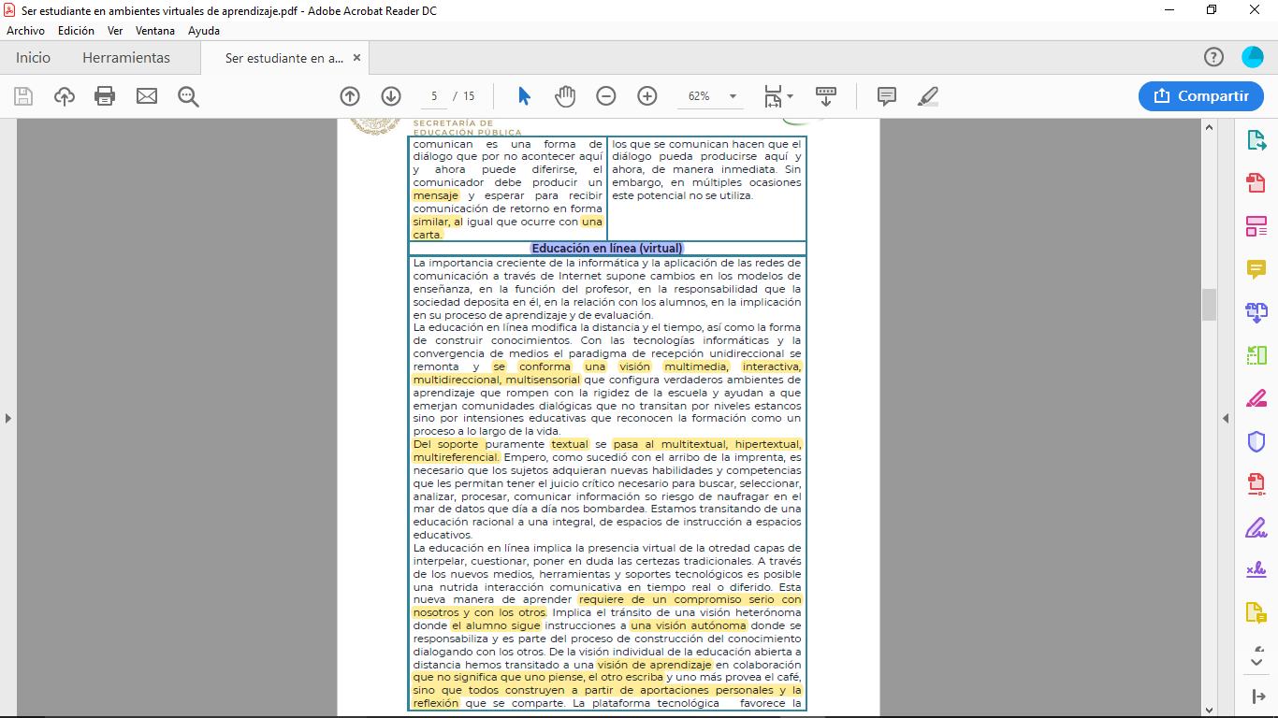Click the page number input field

434,96
